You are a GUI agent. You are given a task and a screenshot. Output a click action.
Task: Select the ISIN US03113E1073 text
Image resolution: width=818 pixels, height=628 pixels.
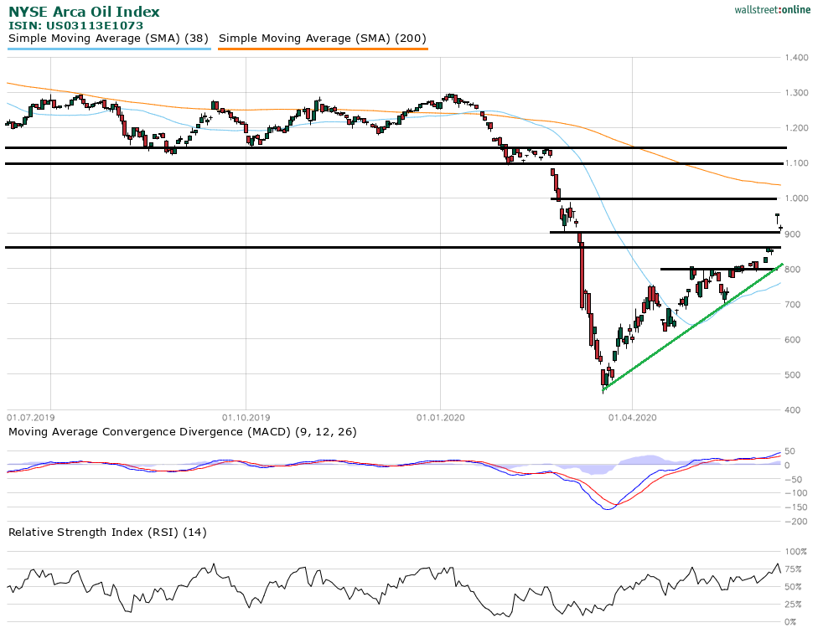[x=76, y=26]
